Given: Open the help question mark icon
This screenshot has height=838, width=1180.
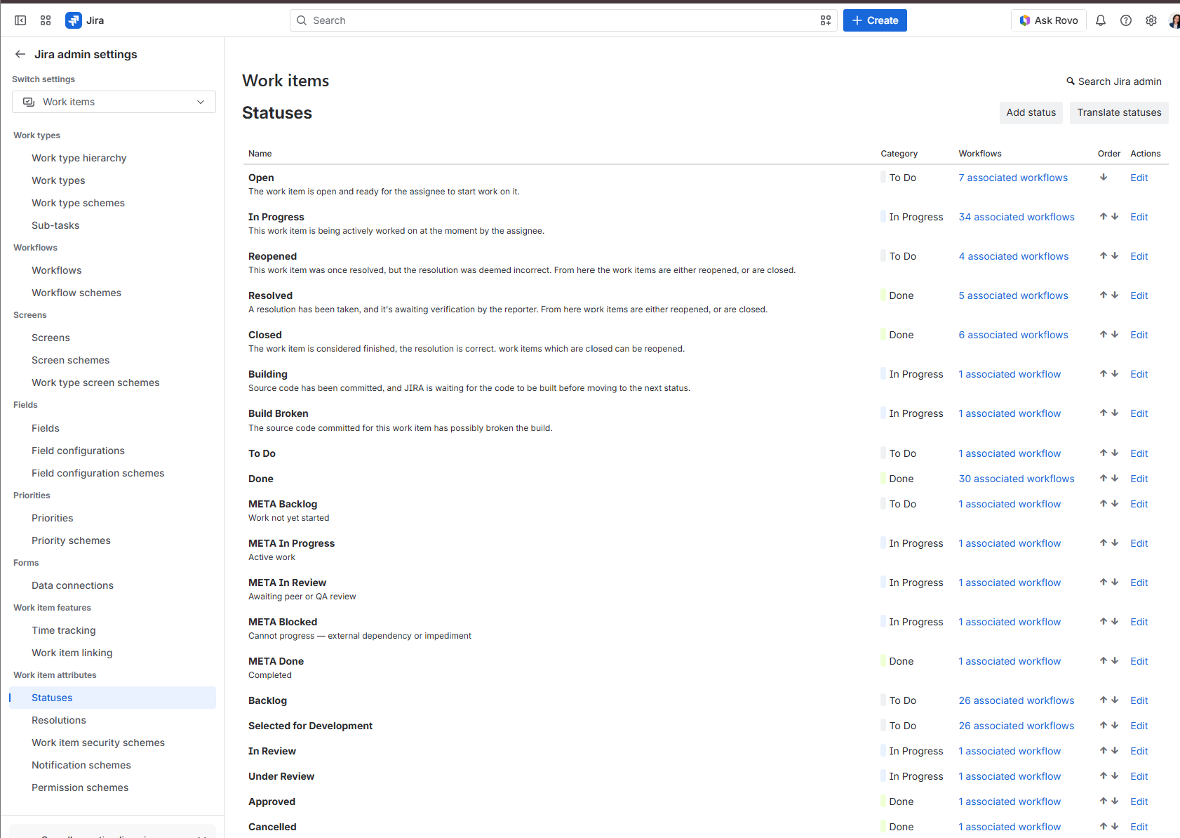Looking at the screenshot, I should pyautogui.click(x=1126, y=20).
